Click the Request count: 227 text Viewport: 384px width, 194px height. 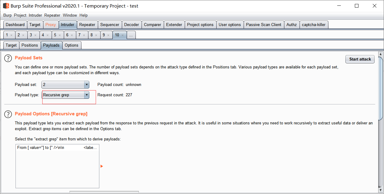coord(115,95)
